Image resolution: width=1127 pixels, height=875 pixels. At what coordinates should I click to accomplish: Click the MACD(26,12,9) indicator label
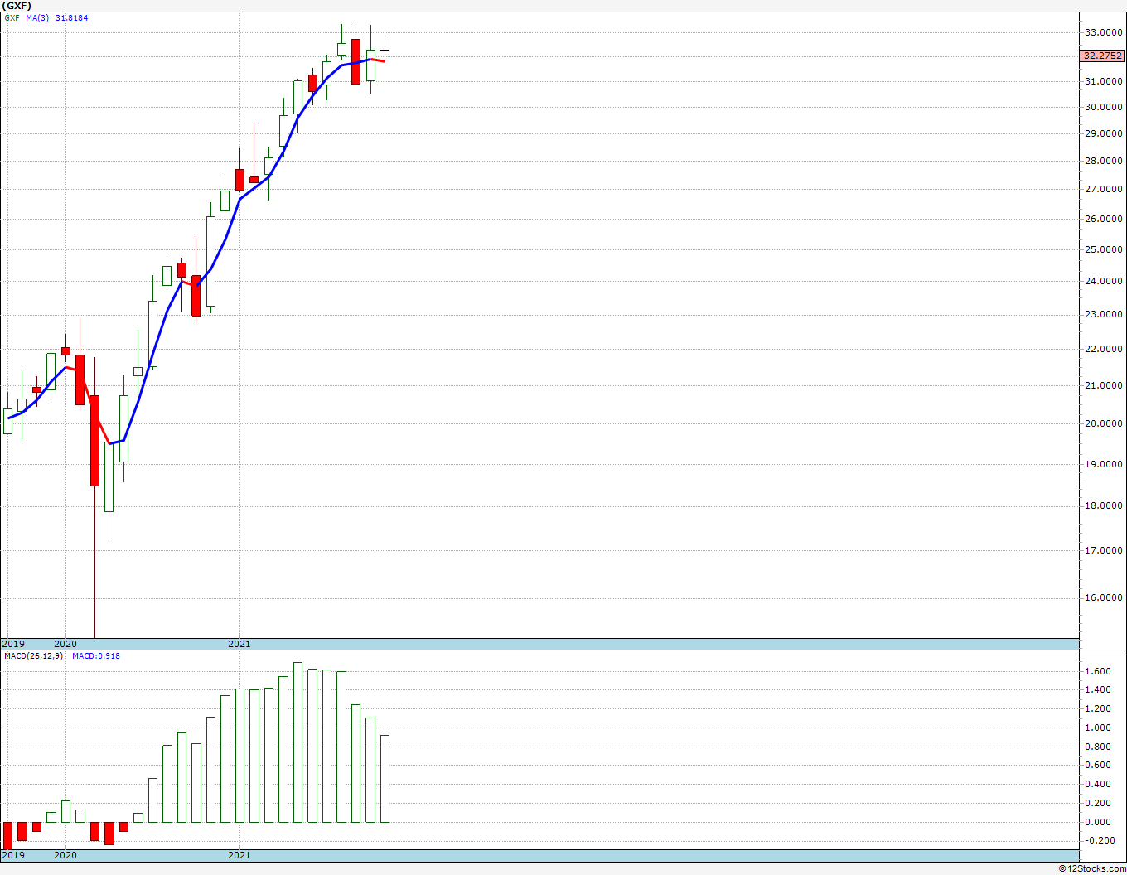[33, 656]
